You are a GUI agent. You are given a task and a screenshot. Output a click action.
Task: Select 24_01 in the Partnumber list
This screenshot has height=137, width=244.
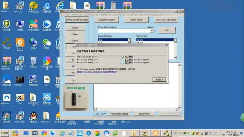tap(155, 40)
